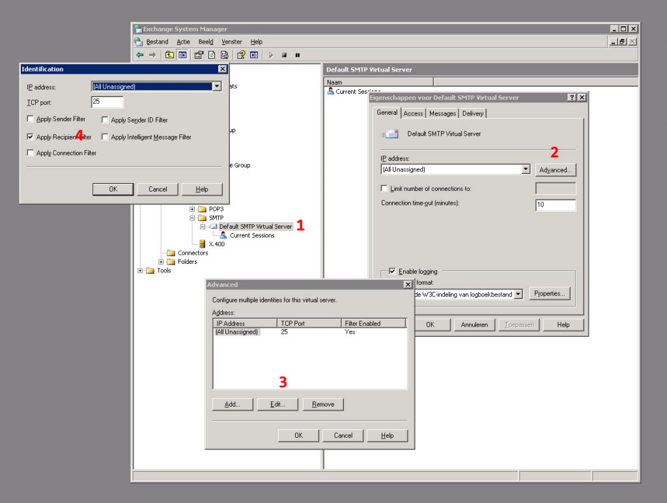Enable Apply Sender ID Filter checkbox
Screen dimensions: 667x503
(x=105, y=120)
